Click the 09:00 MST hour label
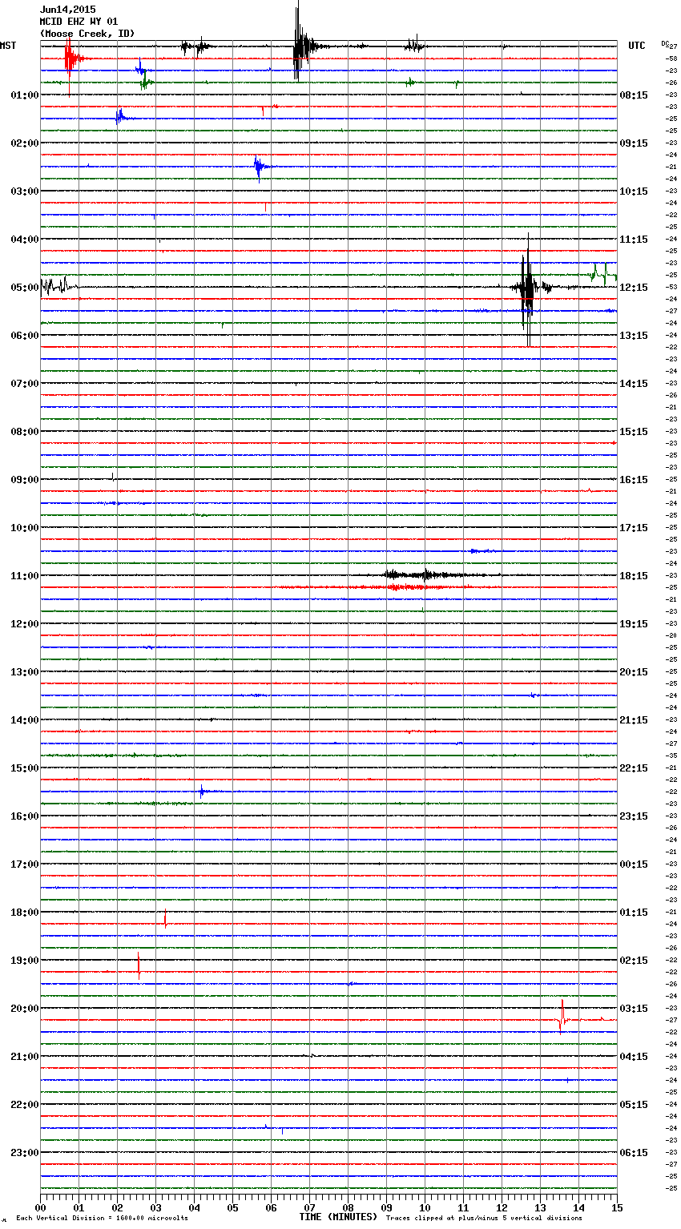Screen dimensions: 681x1229 25,480
